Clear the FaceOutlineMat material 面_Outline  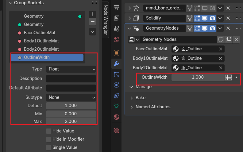click(220, 49)
